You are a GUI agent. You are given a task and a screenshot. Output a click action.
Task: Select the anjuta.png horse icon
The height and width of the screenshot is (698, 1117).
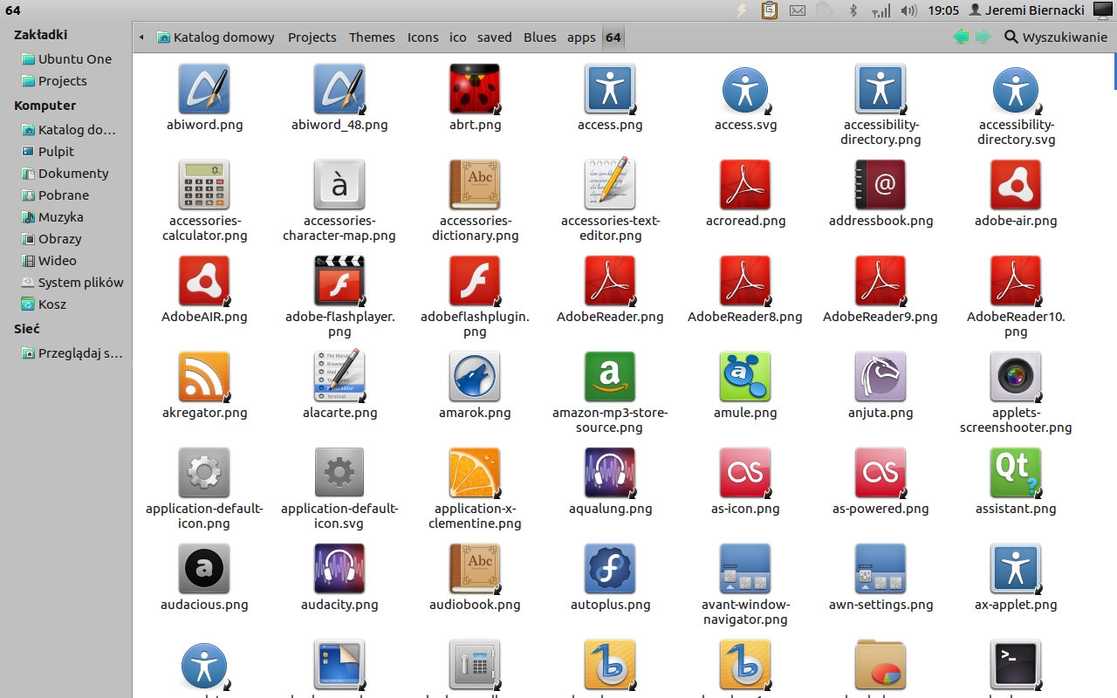(x=881, y=377)
